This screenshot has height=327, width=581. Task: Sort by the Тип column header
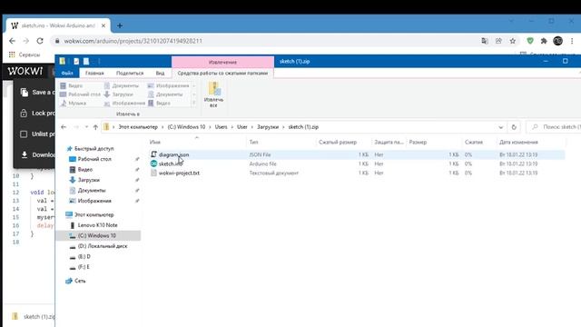pos(253,142)
